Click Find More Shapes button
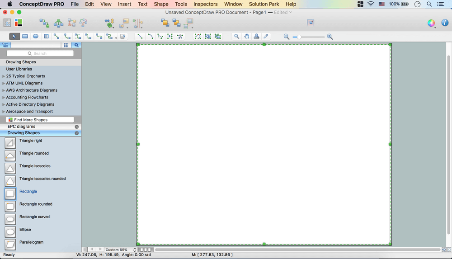Screen dimensions: 452x259 [40, 120]
